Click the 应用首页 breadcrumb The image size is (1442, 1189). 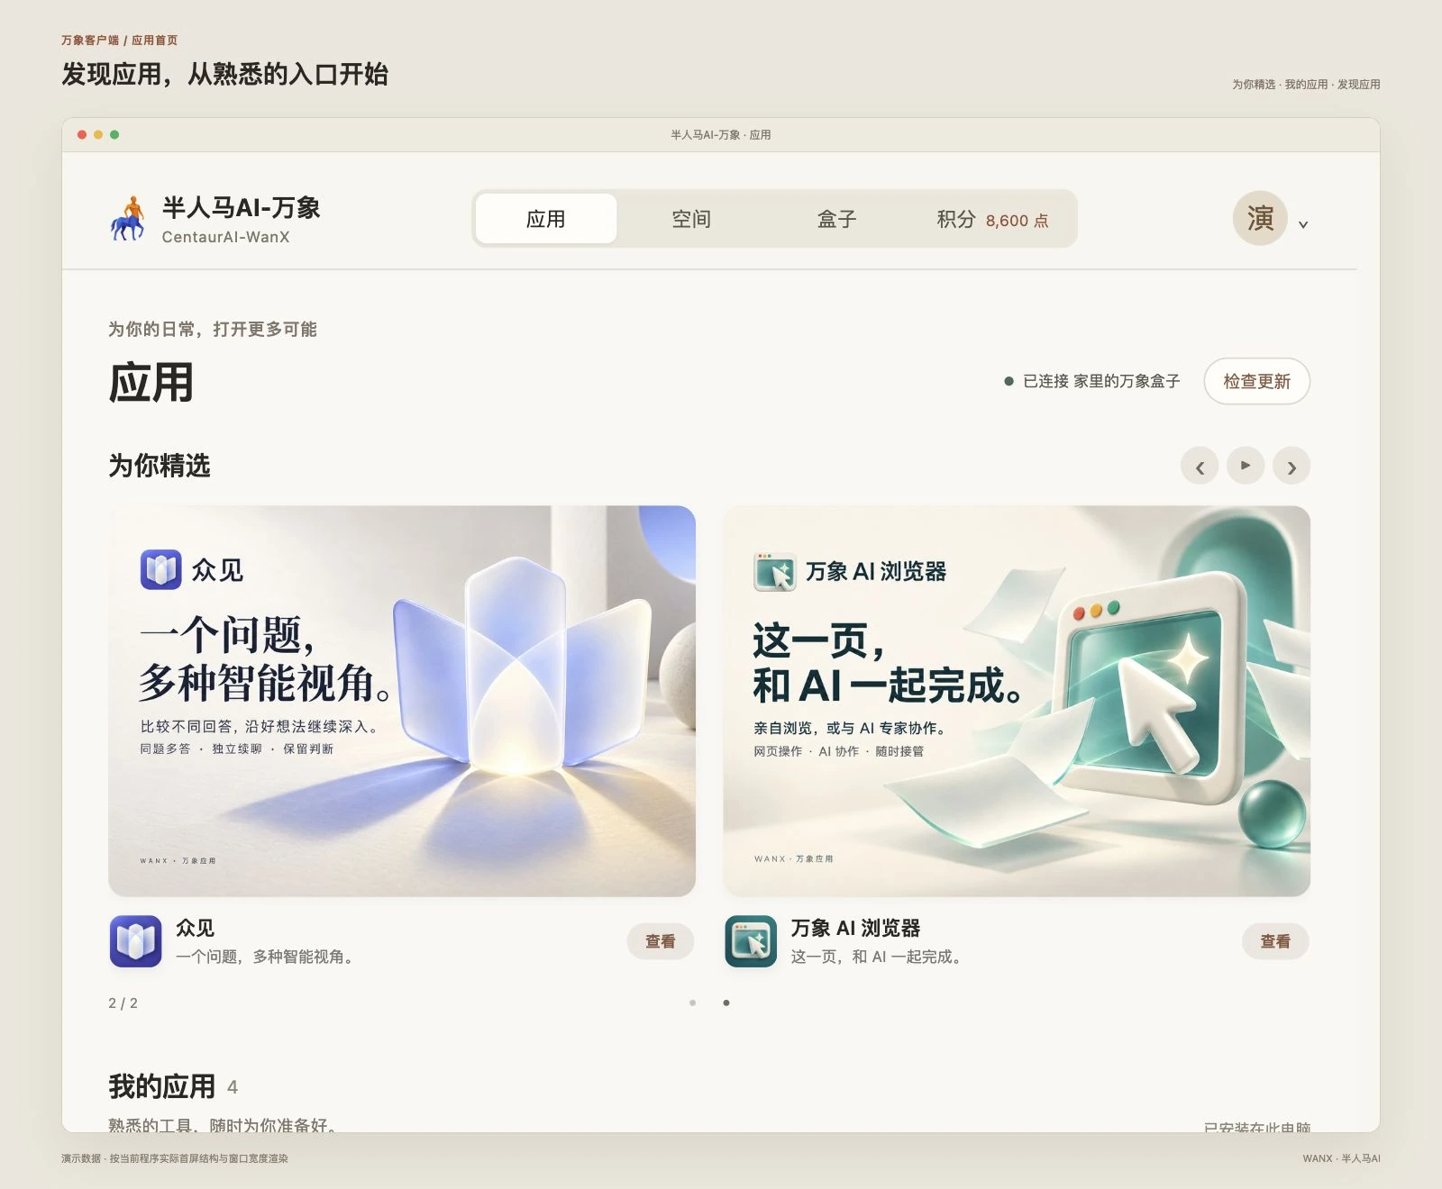tap(155, 41)
